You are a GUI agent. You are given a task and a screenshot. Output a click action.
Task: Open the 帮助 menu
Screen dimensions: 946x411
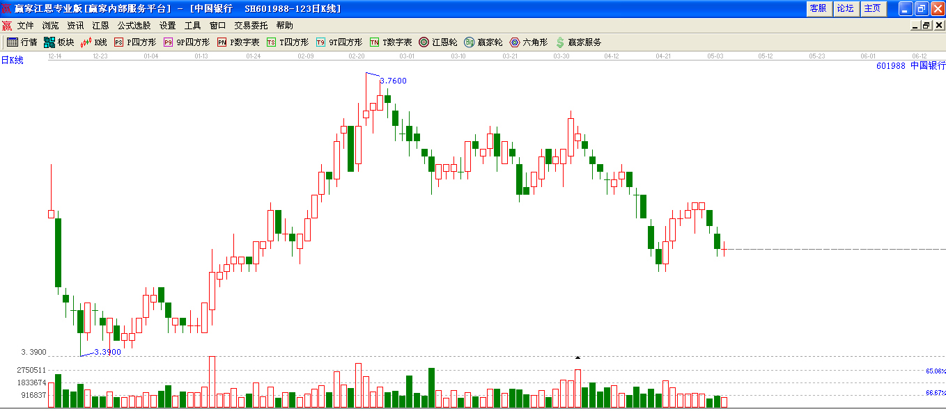point(284,26)
